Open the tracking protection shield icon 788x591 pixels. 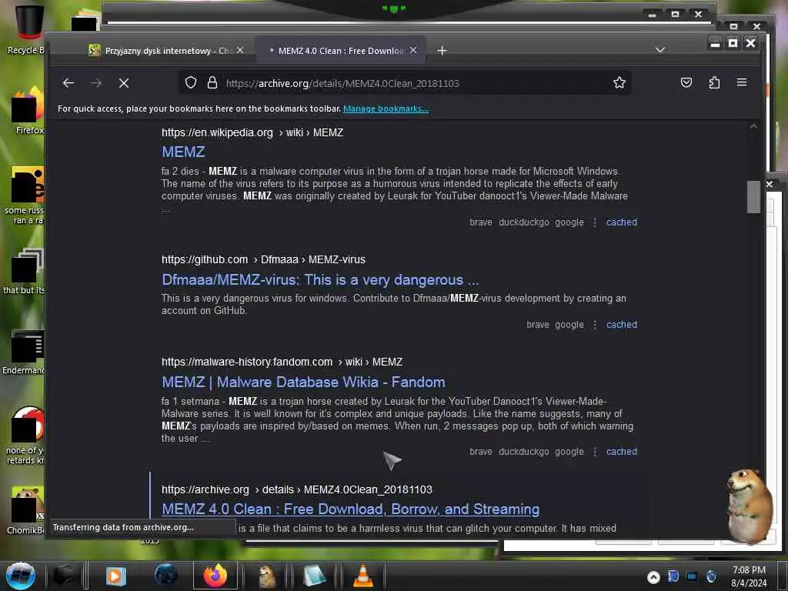191,82
